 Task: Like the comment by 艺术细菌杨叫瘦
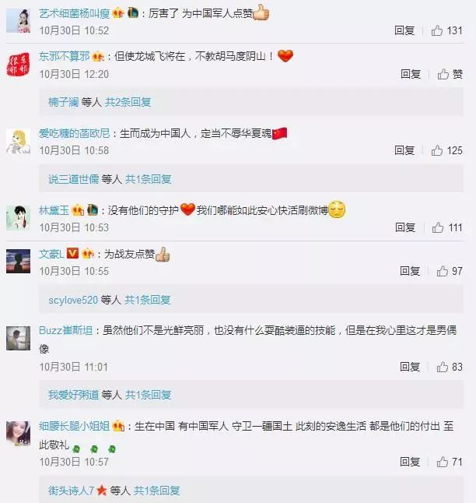(437, 31)
